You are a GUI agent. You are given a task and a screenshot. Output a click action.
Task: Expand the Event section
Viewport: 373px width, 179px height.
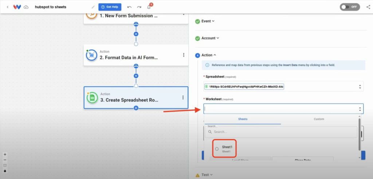[x=208, y=21]
